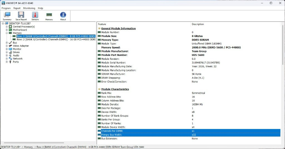Expand the Audio tree node
The image size is (285, 149).
7,55
